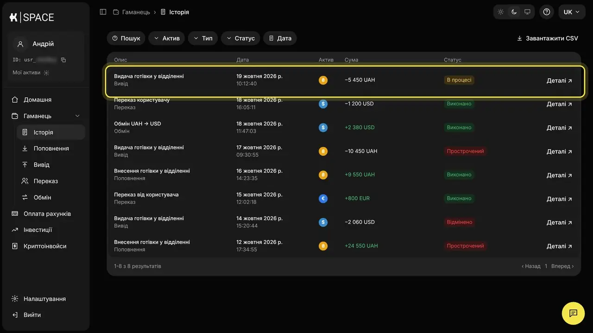Click asset icon in +24 550 UAH row
593x333 pixels.
(x=323, y=246)
